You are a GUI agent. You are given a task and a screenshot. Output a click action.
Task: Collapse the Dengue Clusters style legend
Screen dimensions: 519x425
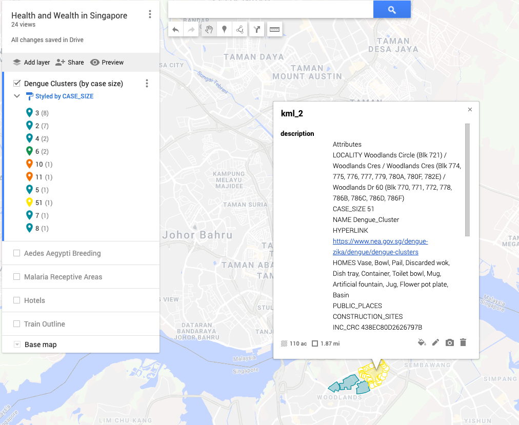(x=17, y=96)
